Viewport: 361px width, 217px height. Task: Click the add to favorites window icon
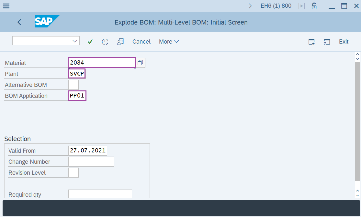coord(311,41)
